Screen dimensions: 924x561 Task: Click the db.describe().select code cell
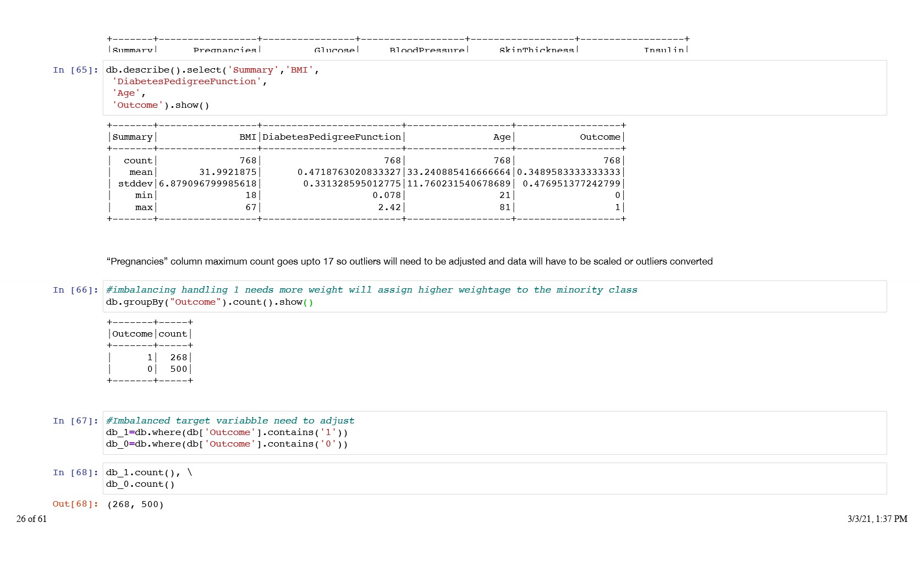[494, 87]
